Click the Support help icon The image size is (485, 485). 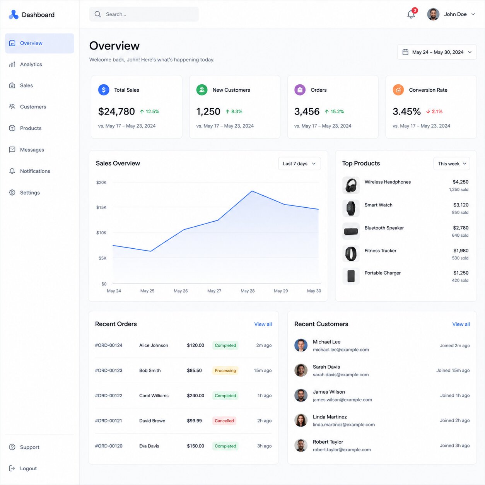pos(12,447)
